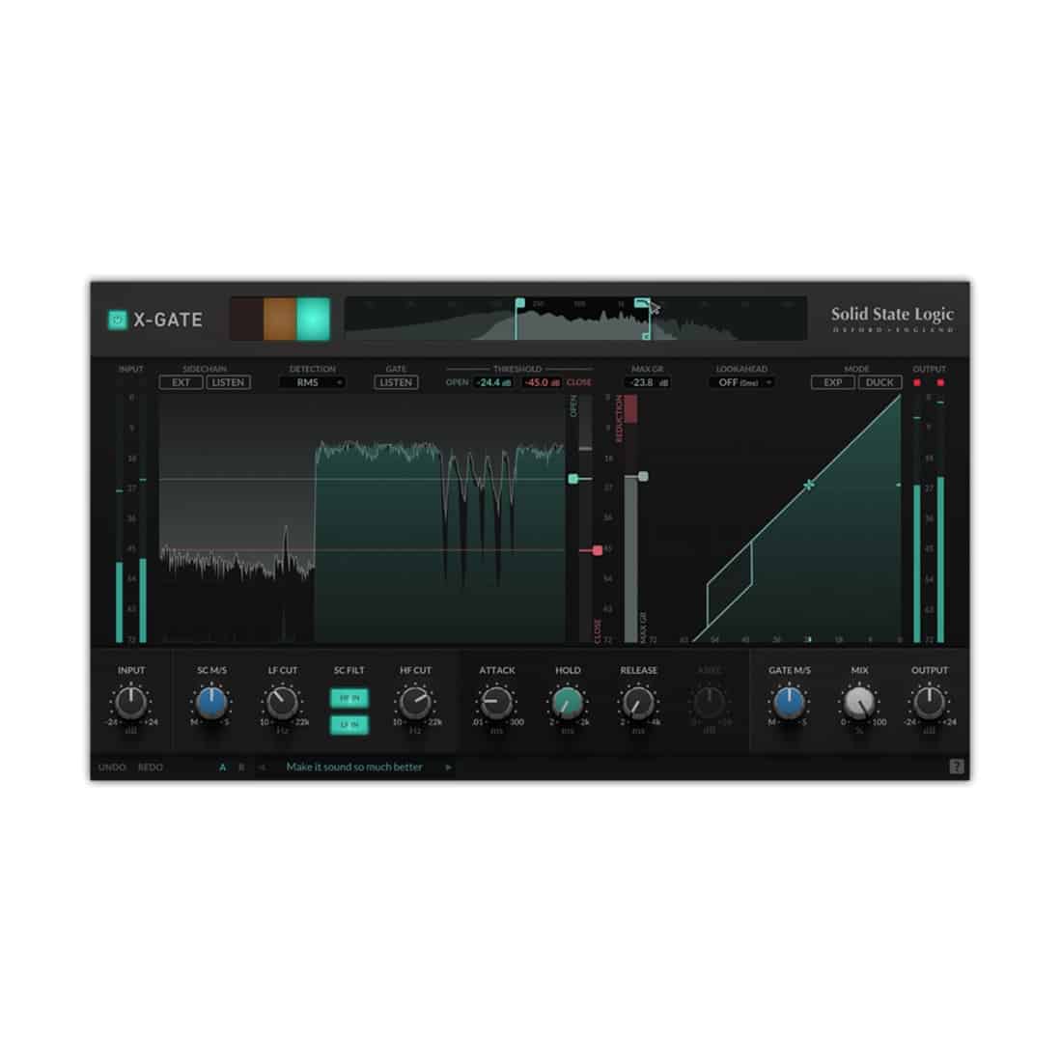Click the close threshold value -45.0 dB
1061x1061 pixels.
[542, 383]
